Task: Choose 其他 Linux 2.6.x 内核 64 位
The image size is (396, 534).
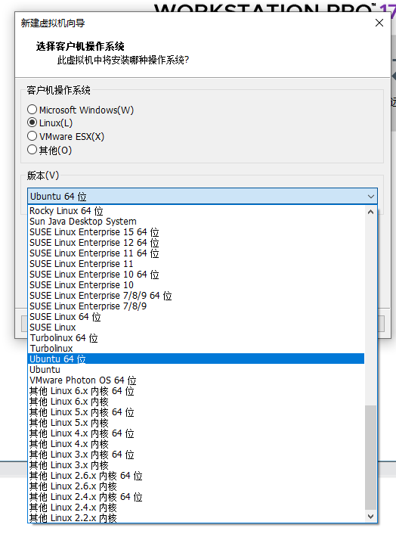Action: (x=196, y=475)
